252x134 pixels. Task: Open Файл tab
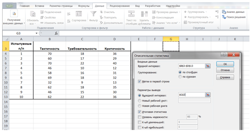click(10, 6)
